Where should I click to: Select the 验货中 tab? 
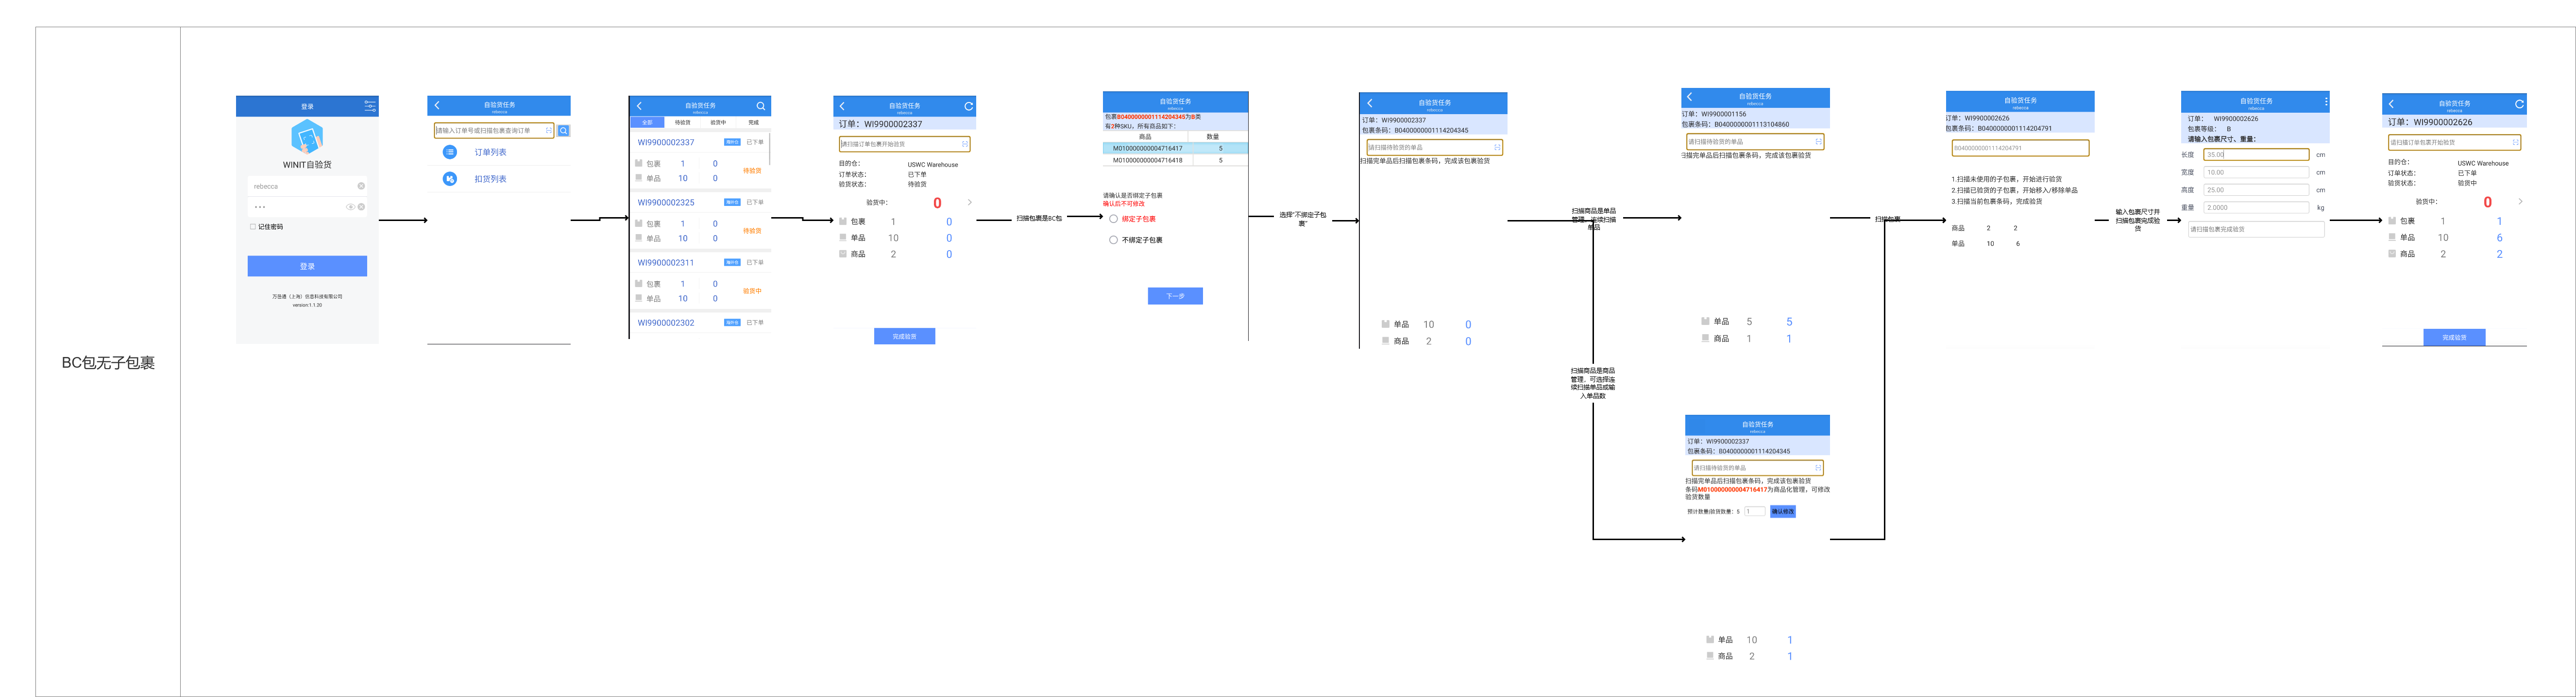tap(718, 122)
